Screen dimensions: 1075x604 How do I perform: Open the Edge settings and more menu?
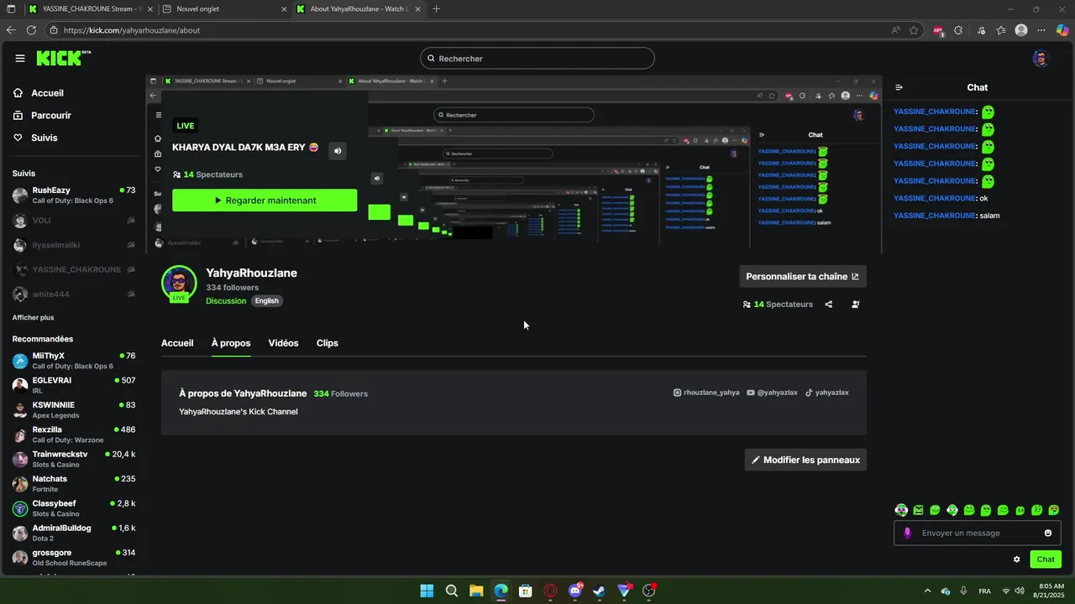pos(1041,30)
